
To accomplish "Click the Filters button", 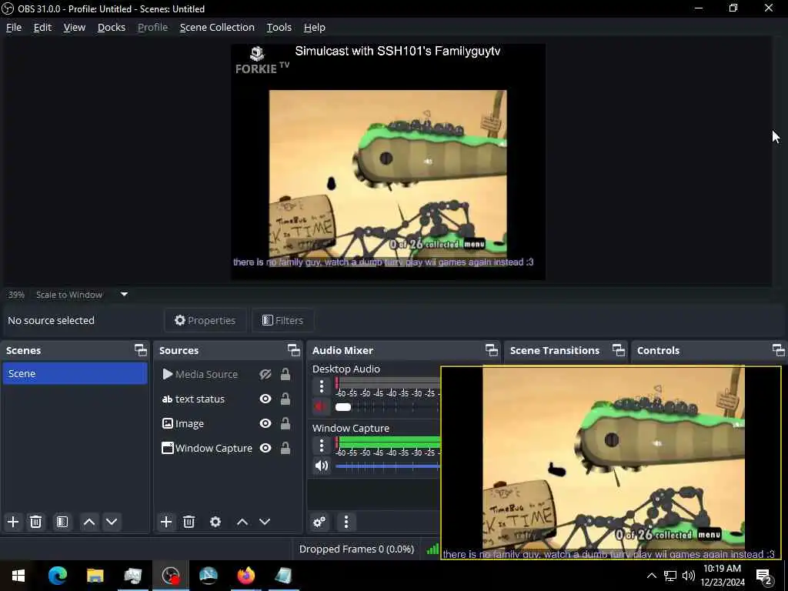I will pyautogui.click(x=282, y=320).
